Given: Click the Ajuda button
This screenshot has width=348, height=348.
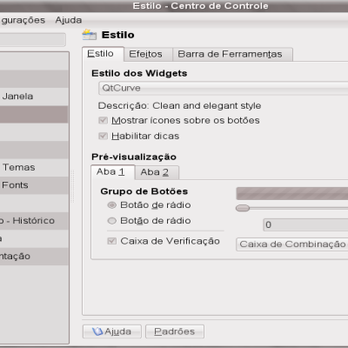Looking at the screenshot, I should (112, 331).
